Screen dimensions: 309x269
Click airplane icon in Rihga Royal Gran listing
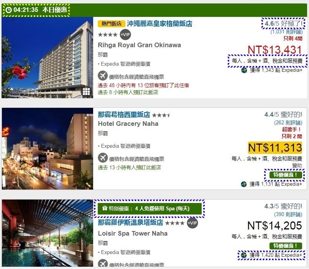[x=103, y=76]
